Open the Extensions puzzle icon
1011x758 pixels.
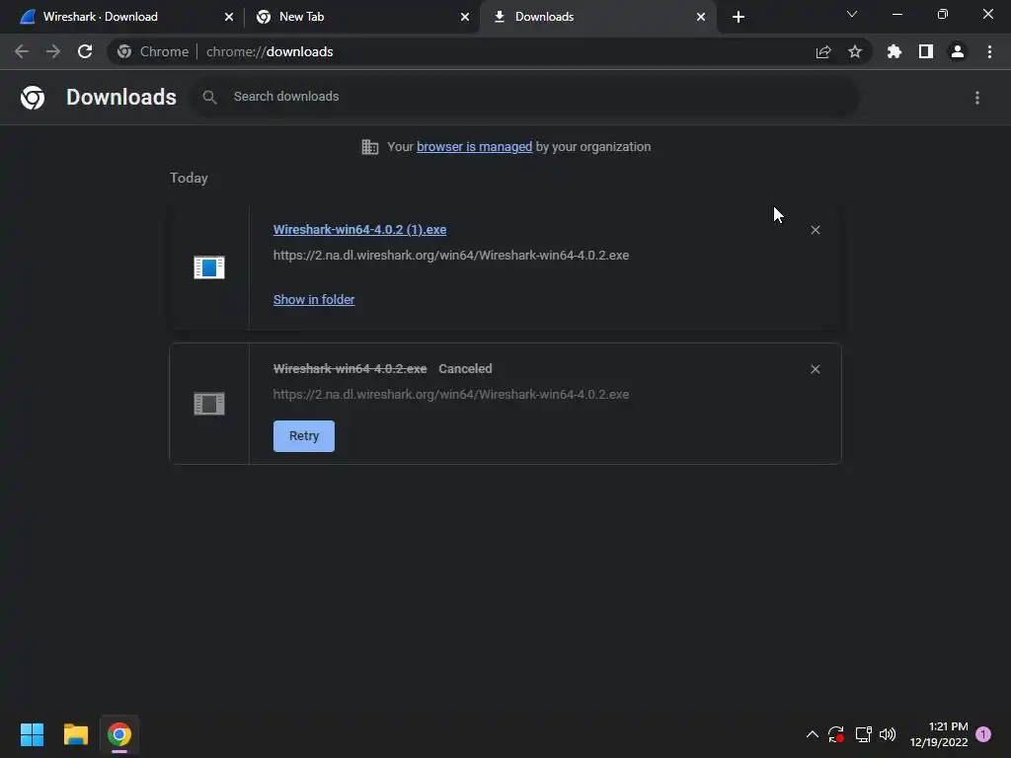[894, 51]
